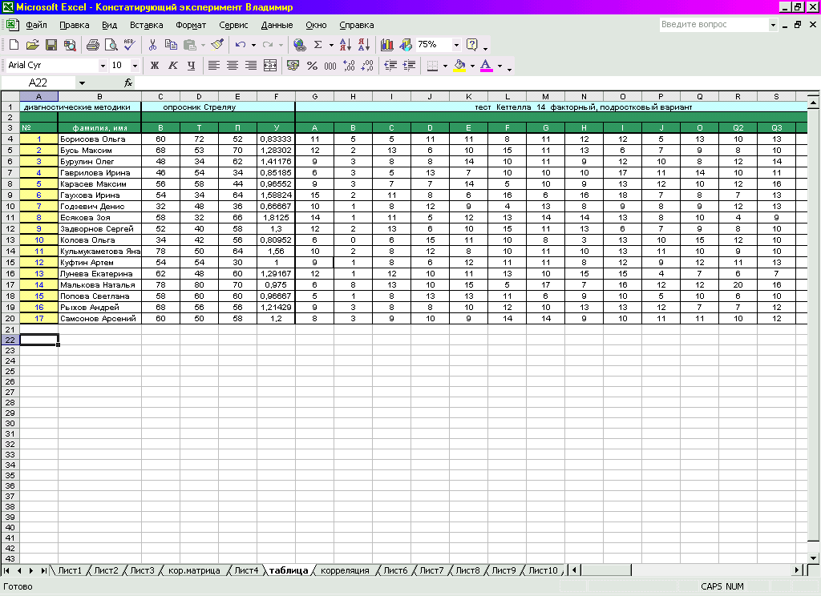Click the fx insert function button
821x596 pixels.
128,83
